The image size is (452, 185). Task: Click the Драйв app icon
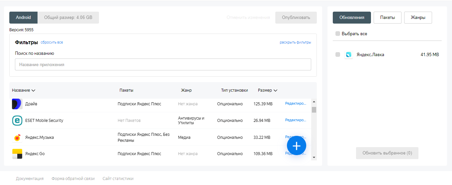[17, 104]
